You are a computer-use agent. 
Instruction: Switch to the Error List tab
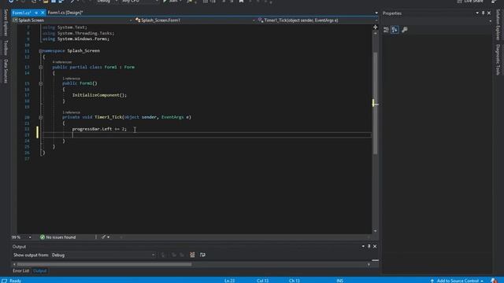click(x=20, y=270)
